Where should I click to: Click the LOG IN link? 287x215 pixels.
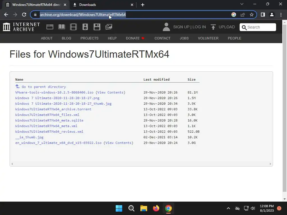(199, 27)
